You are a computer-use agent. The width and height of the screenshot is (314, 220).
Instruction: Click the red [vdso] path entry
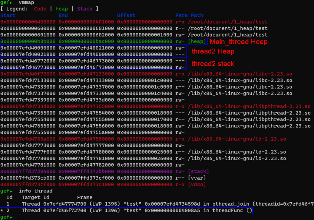197,185
